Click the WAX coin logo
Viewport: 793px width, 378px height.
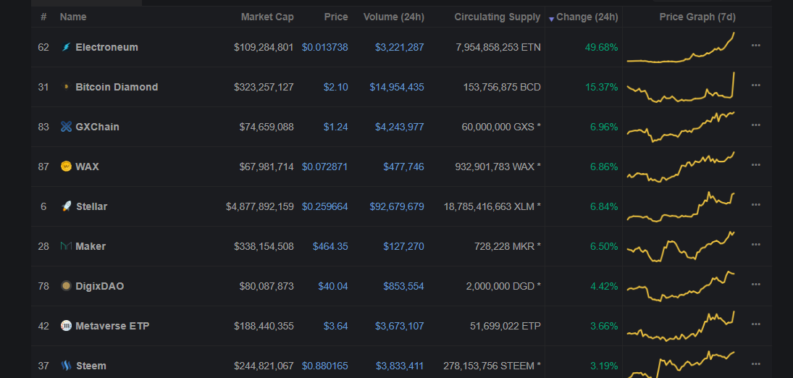pyautogui.click(x=66, y=166)
